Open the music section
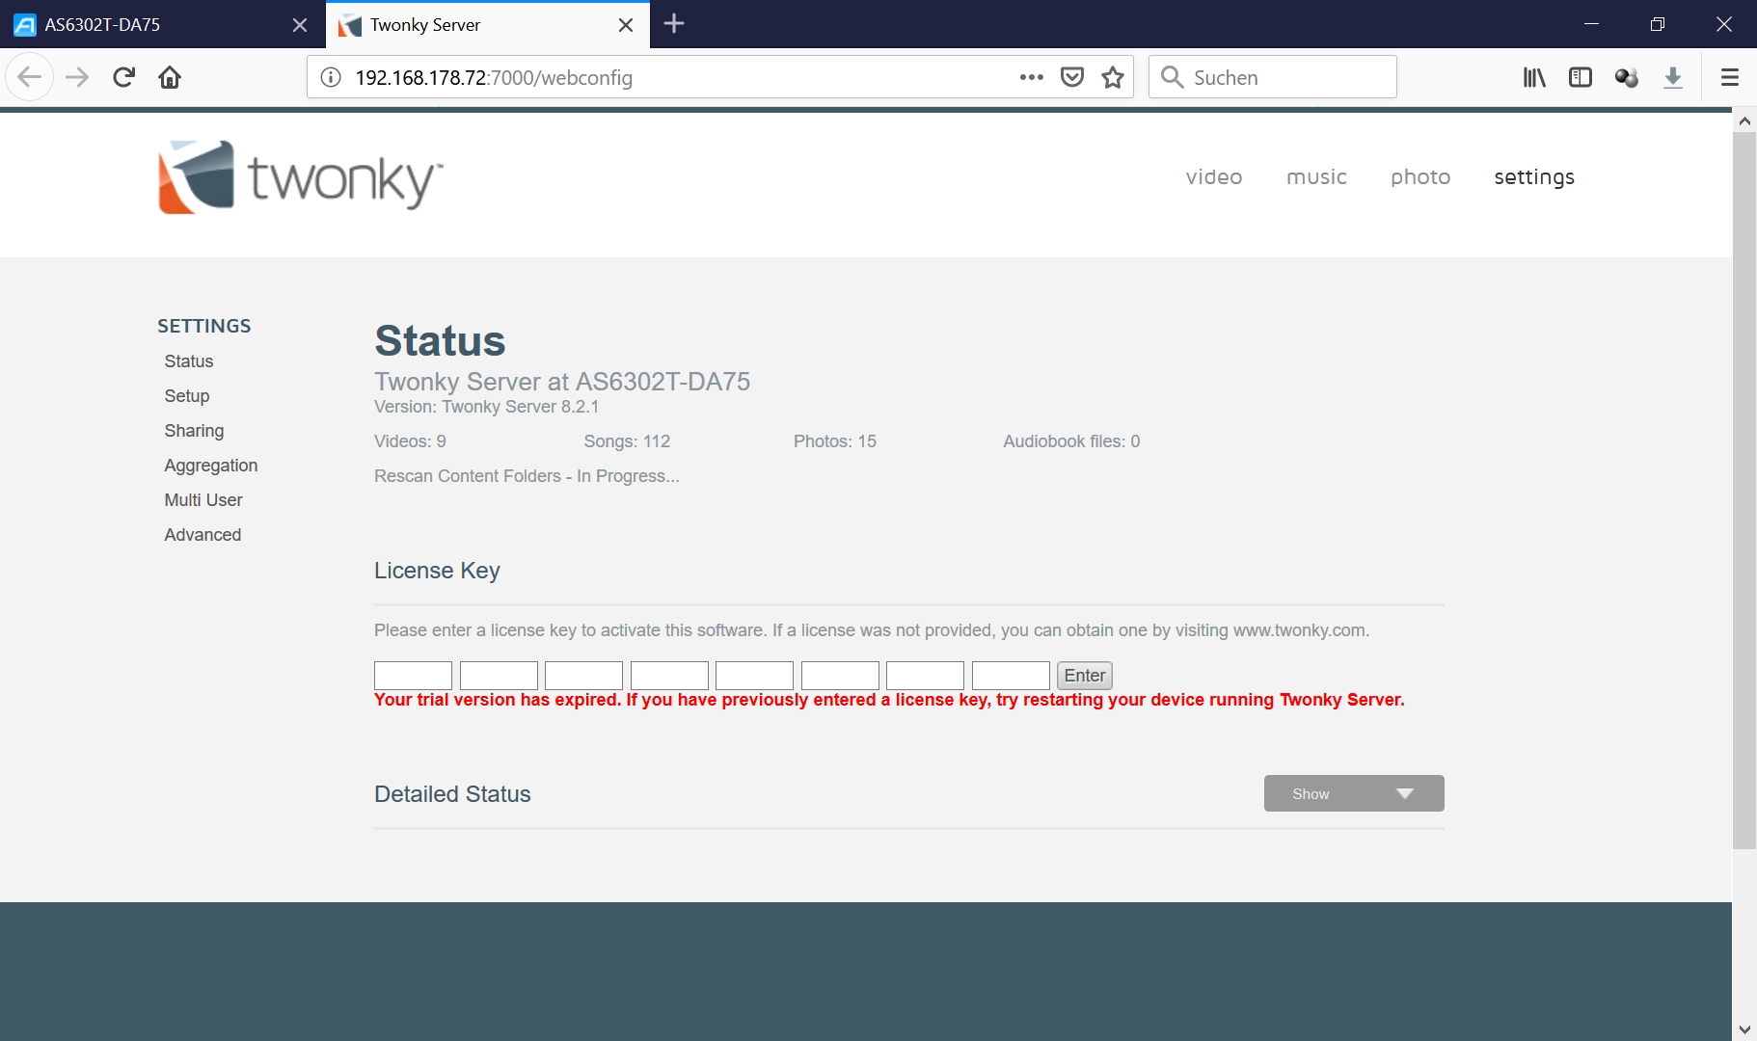The image size is (1757, 1041). (1316, 177)
